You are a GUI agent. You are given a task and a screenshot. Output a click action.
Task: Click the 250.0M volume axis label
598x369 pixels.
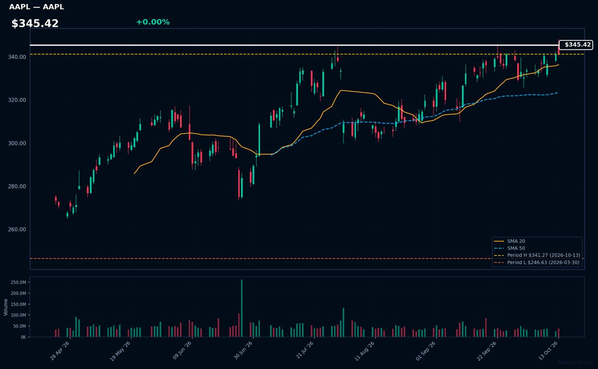tap(18, 282)
